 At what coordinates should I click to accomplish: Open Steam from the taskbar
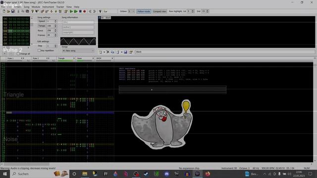146,174
